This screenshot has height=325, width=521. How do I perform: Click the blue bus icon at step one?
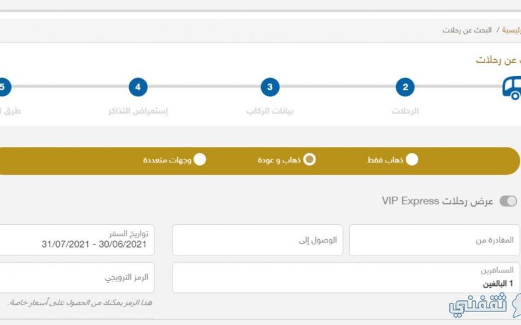tap(512, 88)
